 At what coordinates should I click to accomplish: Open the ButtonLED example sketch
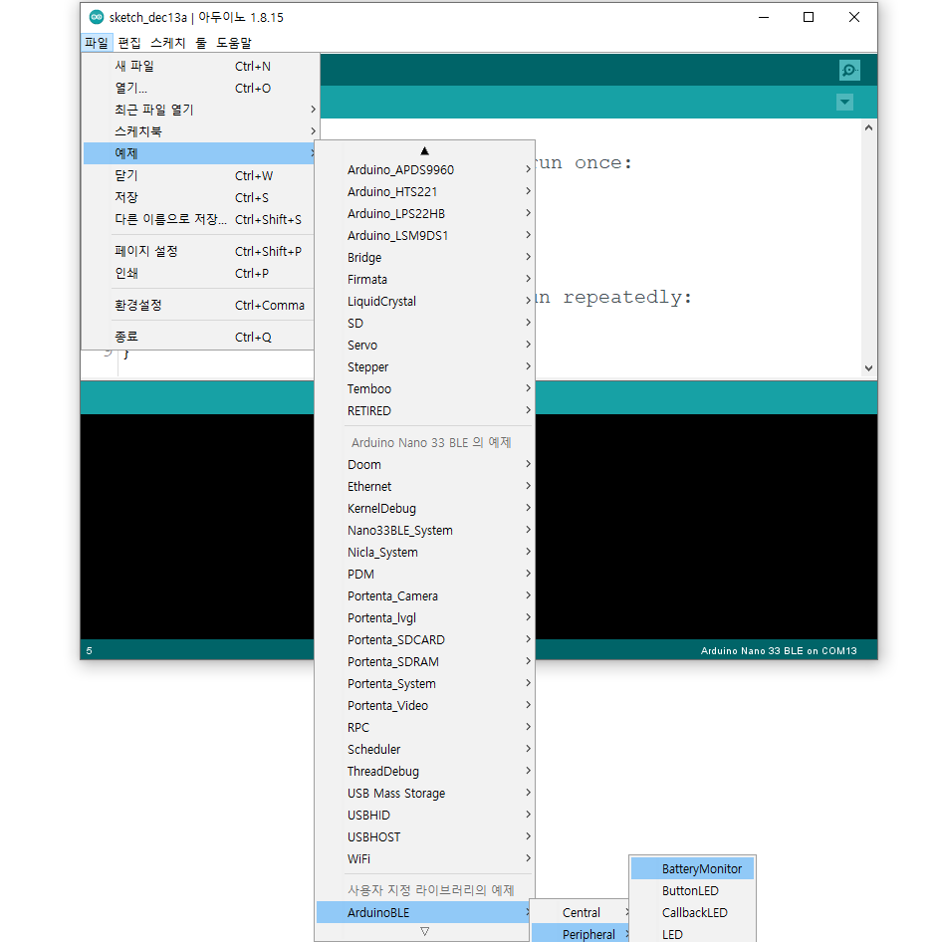(x=692, y=890)
